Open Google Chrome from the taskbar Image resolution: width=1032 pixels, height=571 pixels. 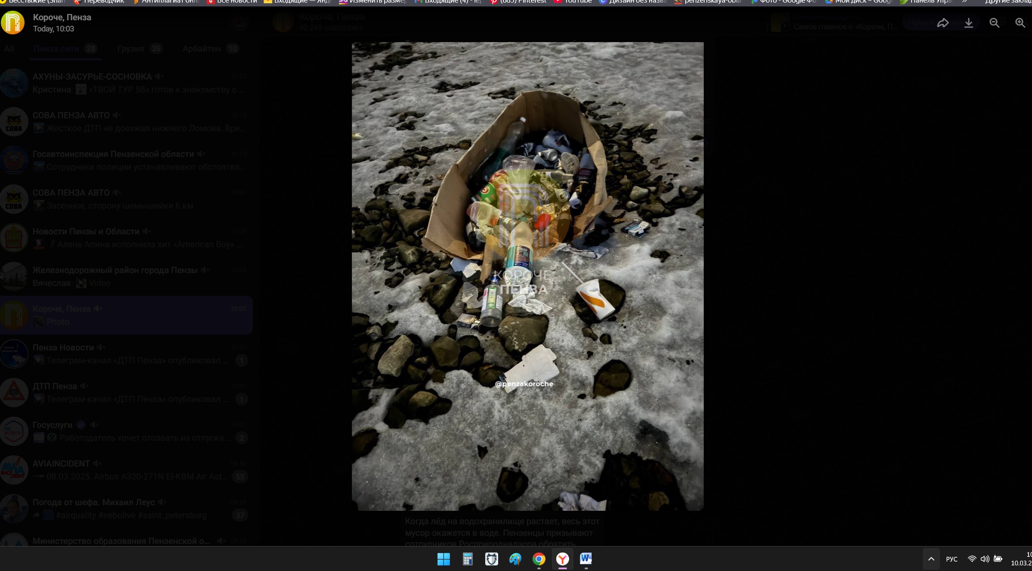[x=539, y=559]
